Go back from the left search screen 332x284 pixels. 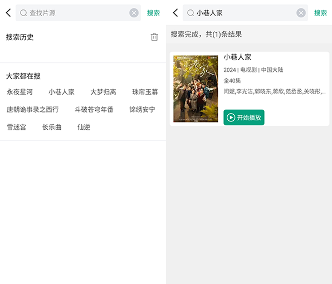[8, 13]
